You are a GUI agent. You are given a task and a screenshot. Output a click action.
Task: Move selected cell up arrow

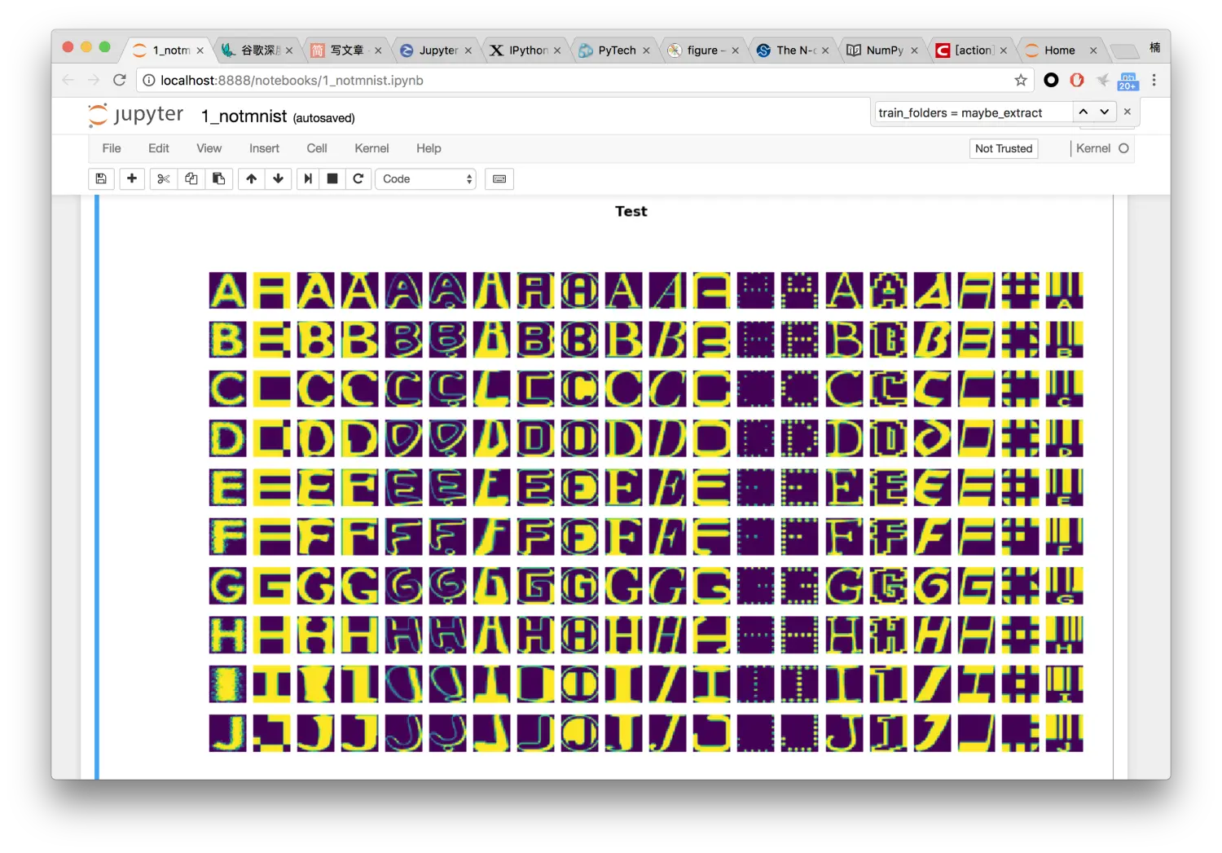point(252,179)
